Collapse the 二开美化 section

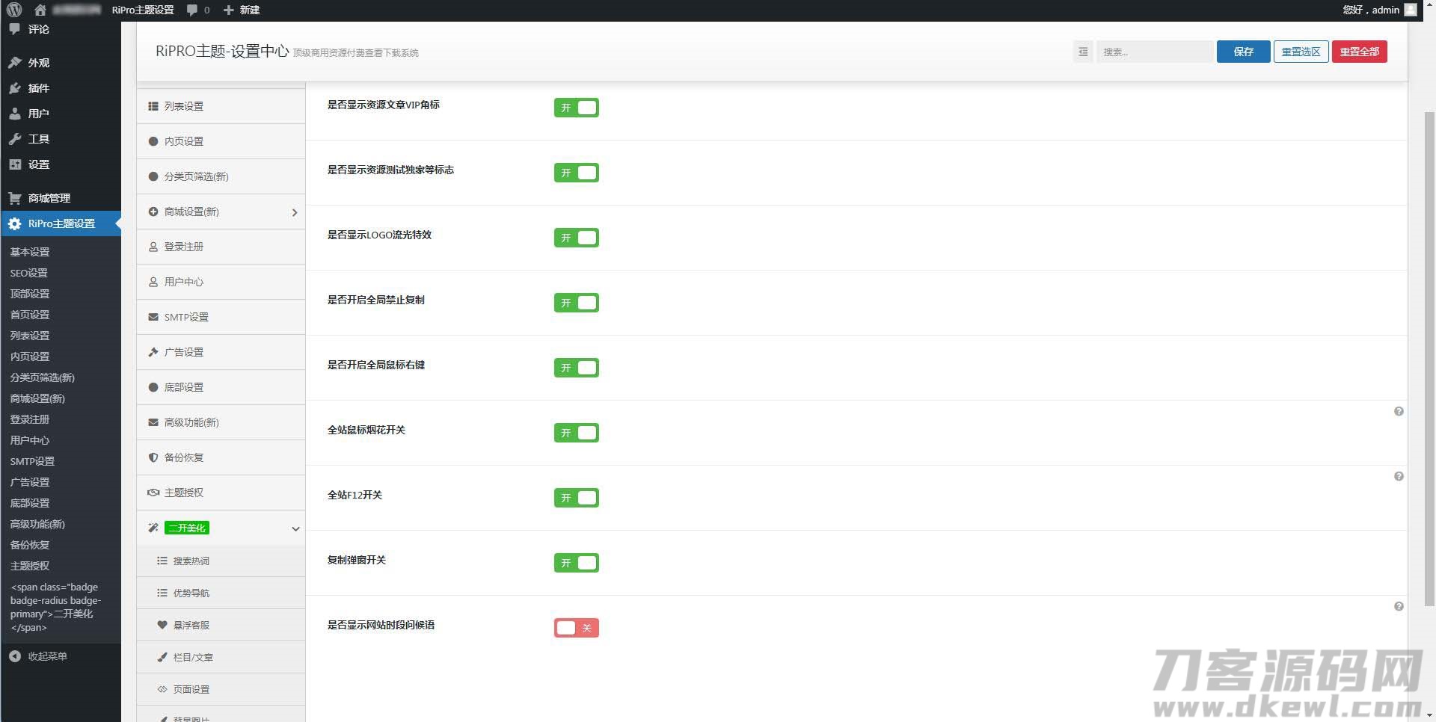295,528
